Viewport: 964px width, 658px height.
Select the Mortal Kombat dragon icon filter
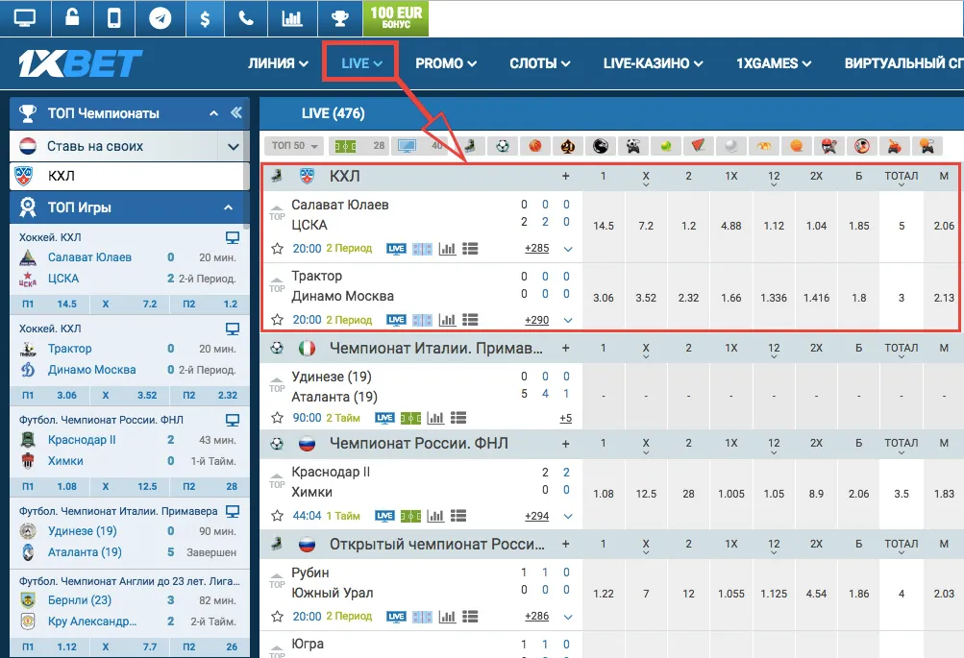click(x=601, y=146)
